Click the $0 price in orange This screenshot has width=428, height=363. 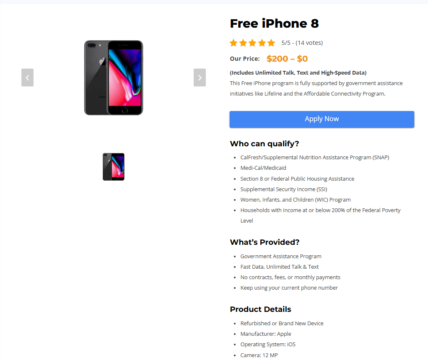[302, 59]
